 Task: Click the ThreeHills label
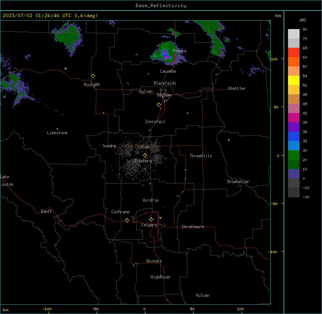point(201,156)
